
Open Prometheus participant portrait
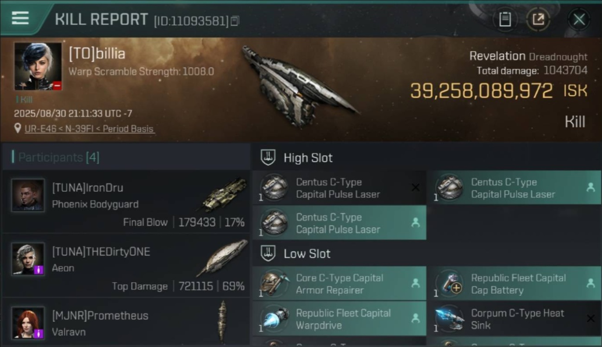click(28, 322)
